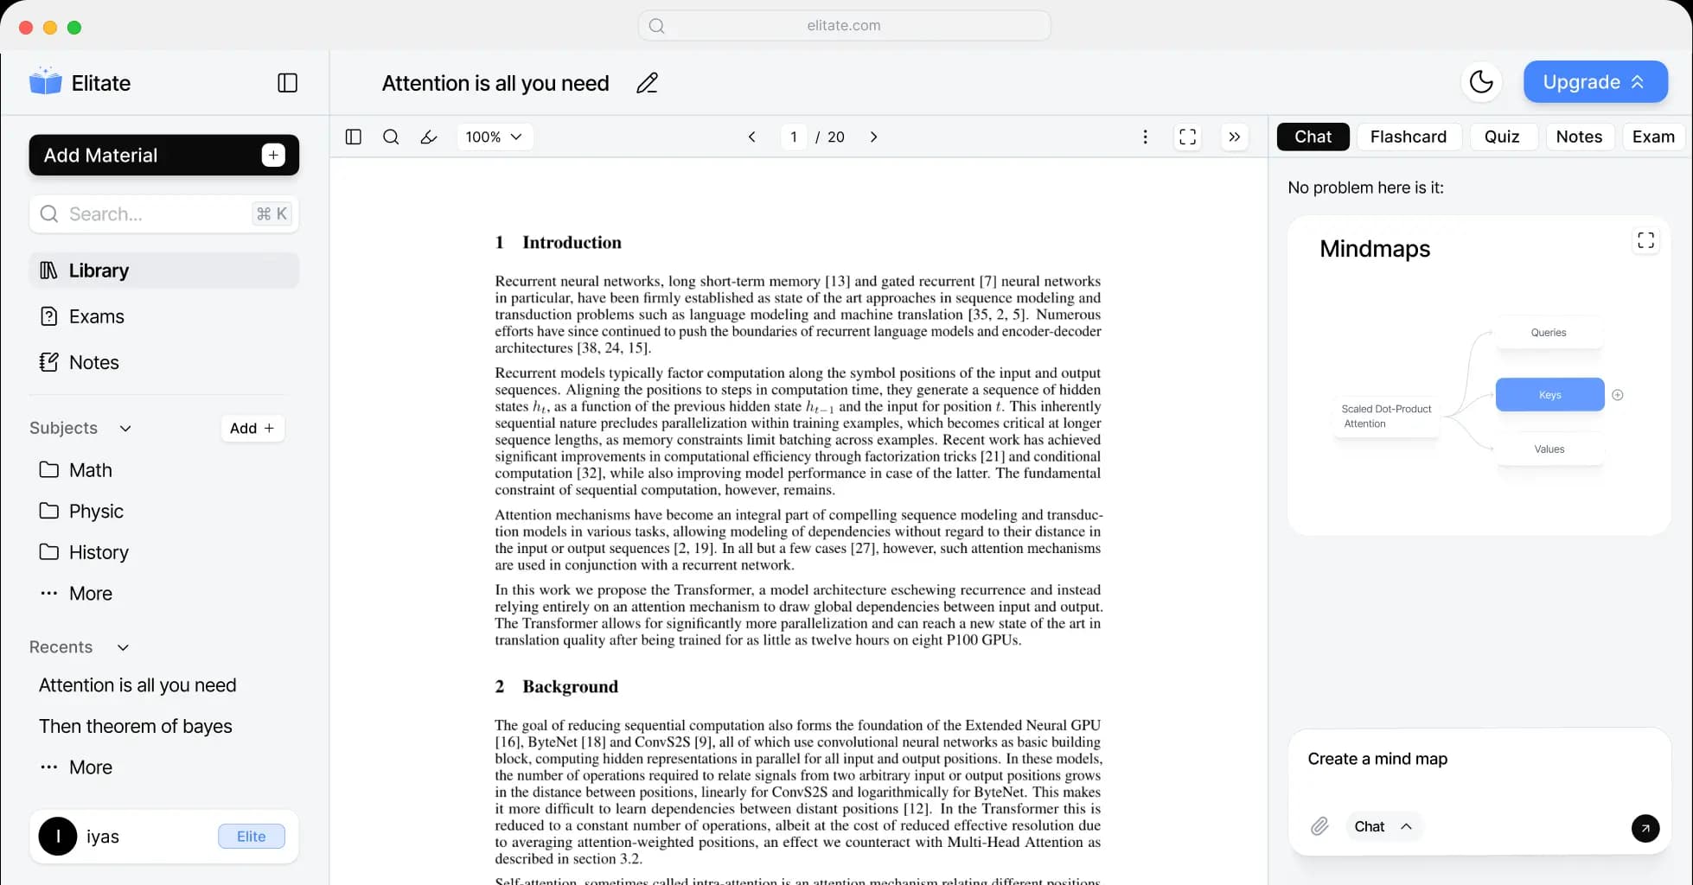
Task: Open the Chat mode selector
Action: [1383, 826]
